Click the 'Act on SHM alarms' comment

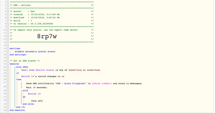pos(25,61)
